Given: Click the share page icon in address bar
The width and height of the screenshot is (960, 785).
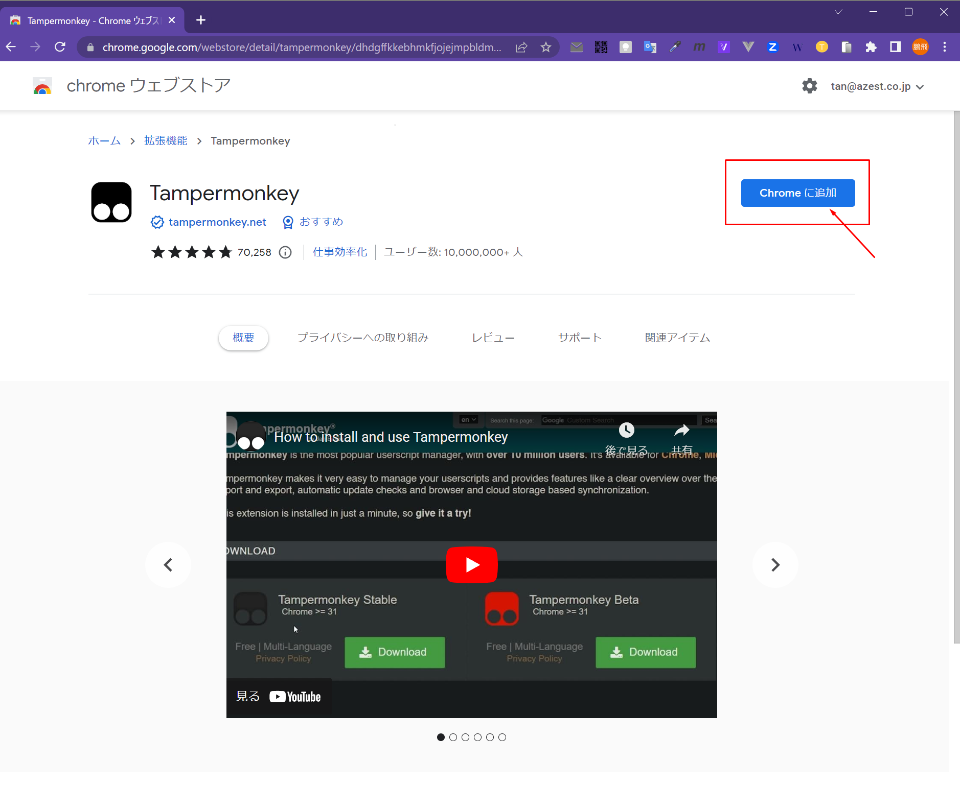Looking at the screenshot, I should click(521, 47).
